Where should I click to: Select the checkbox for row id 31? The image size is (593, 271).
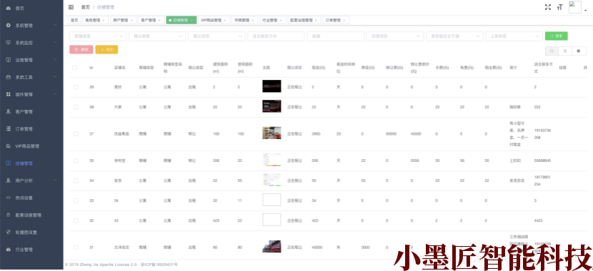coord(76,247)
